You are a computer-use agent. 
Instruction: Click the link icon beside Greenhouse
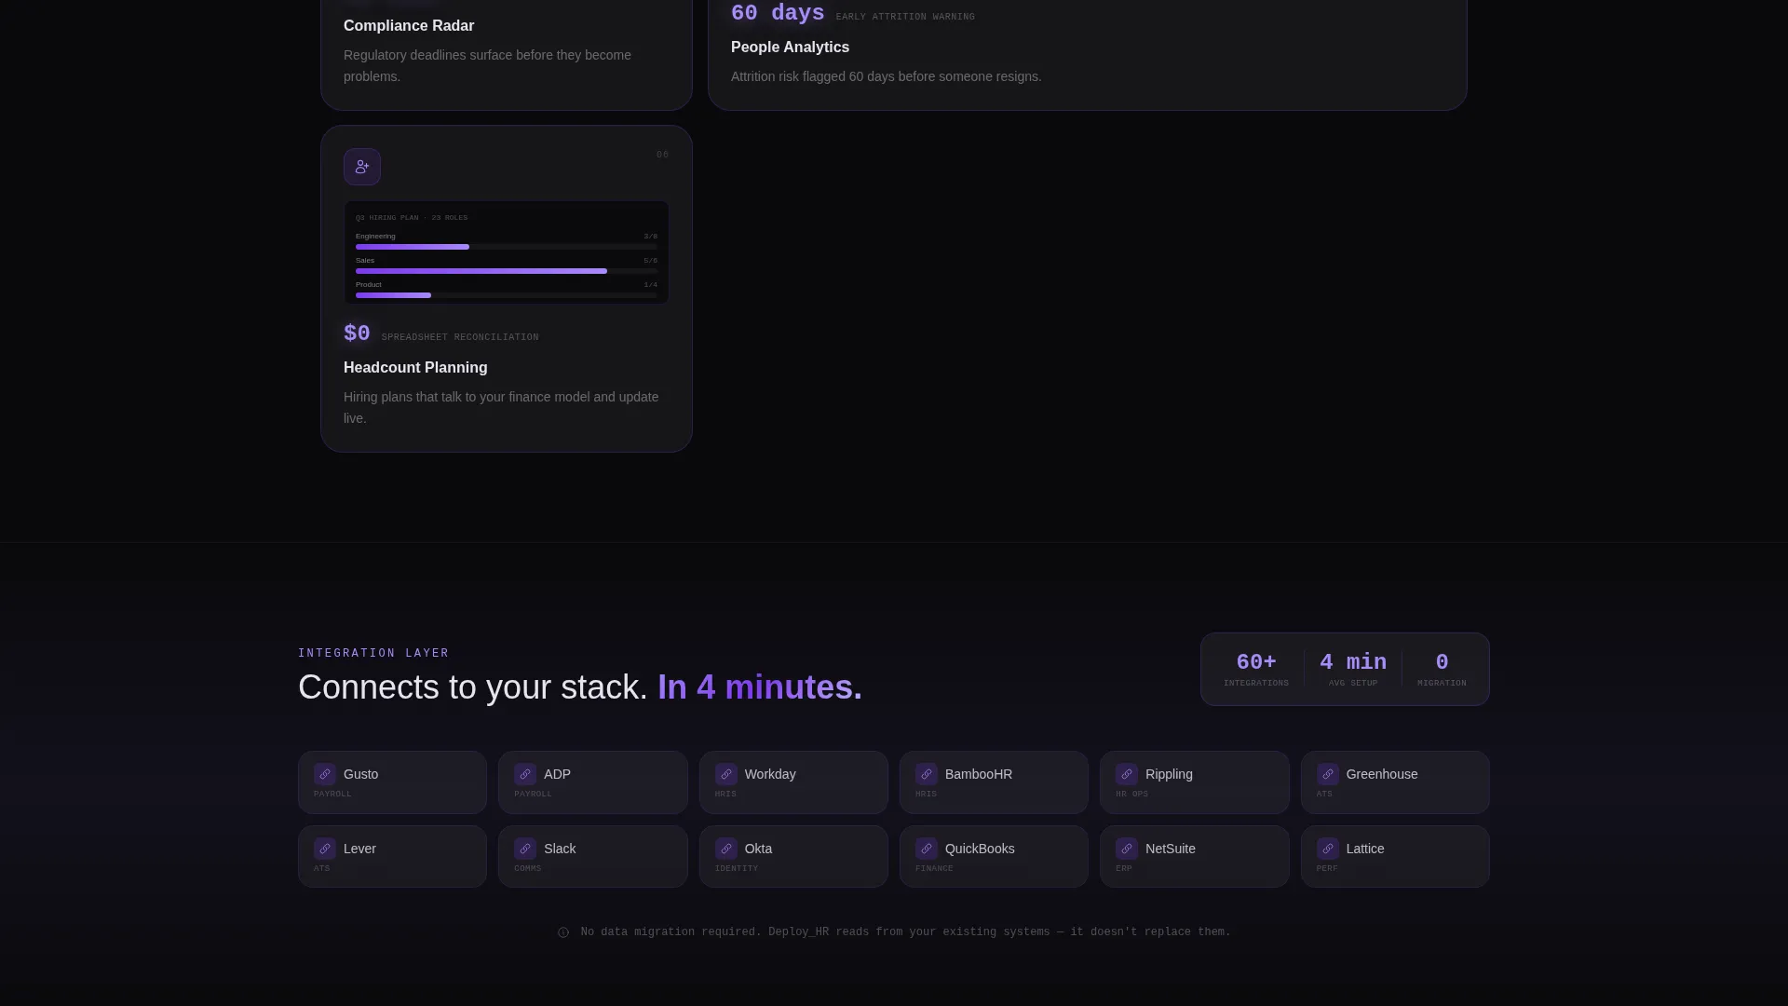point(1328,774)
